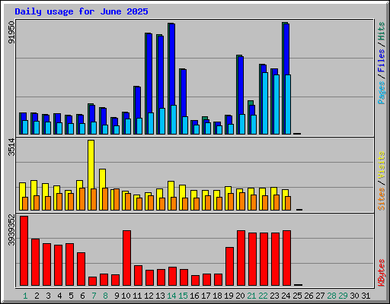Click day 26 on the x-axis
Viewport: 390px width, 304px height.
(x=308, y=296)
